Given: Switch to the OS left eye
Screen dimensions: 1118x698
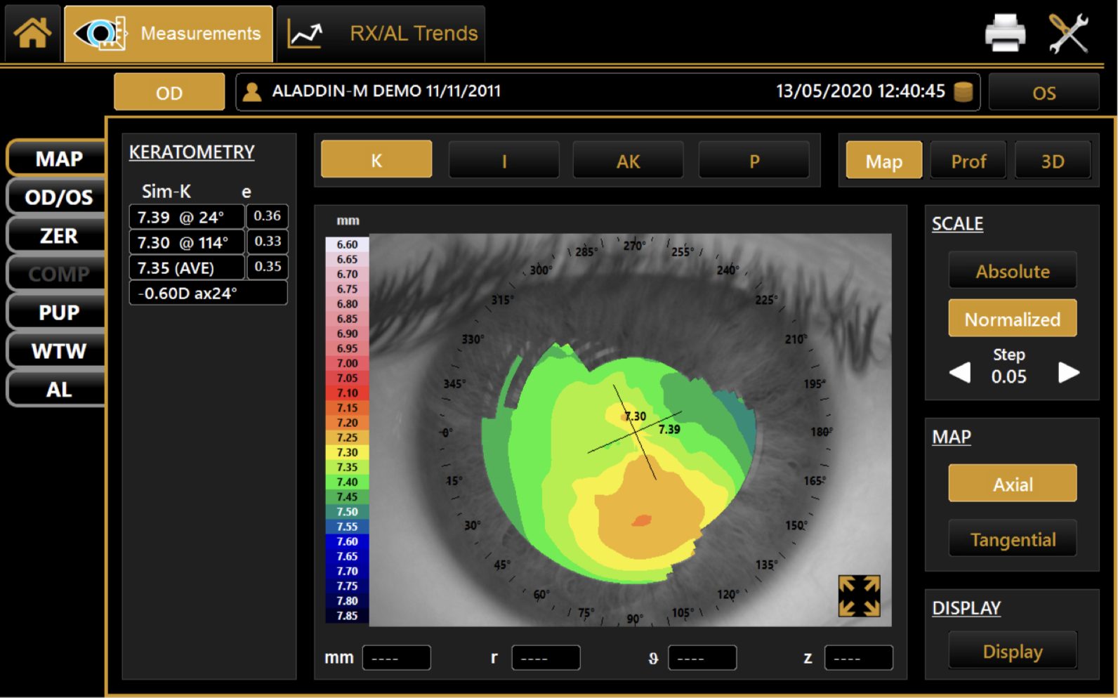Looking at the screenshot, I should pos(1044,93).
